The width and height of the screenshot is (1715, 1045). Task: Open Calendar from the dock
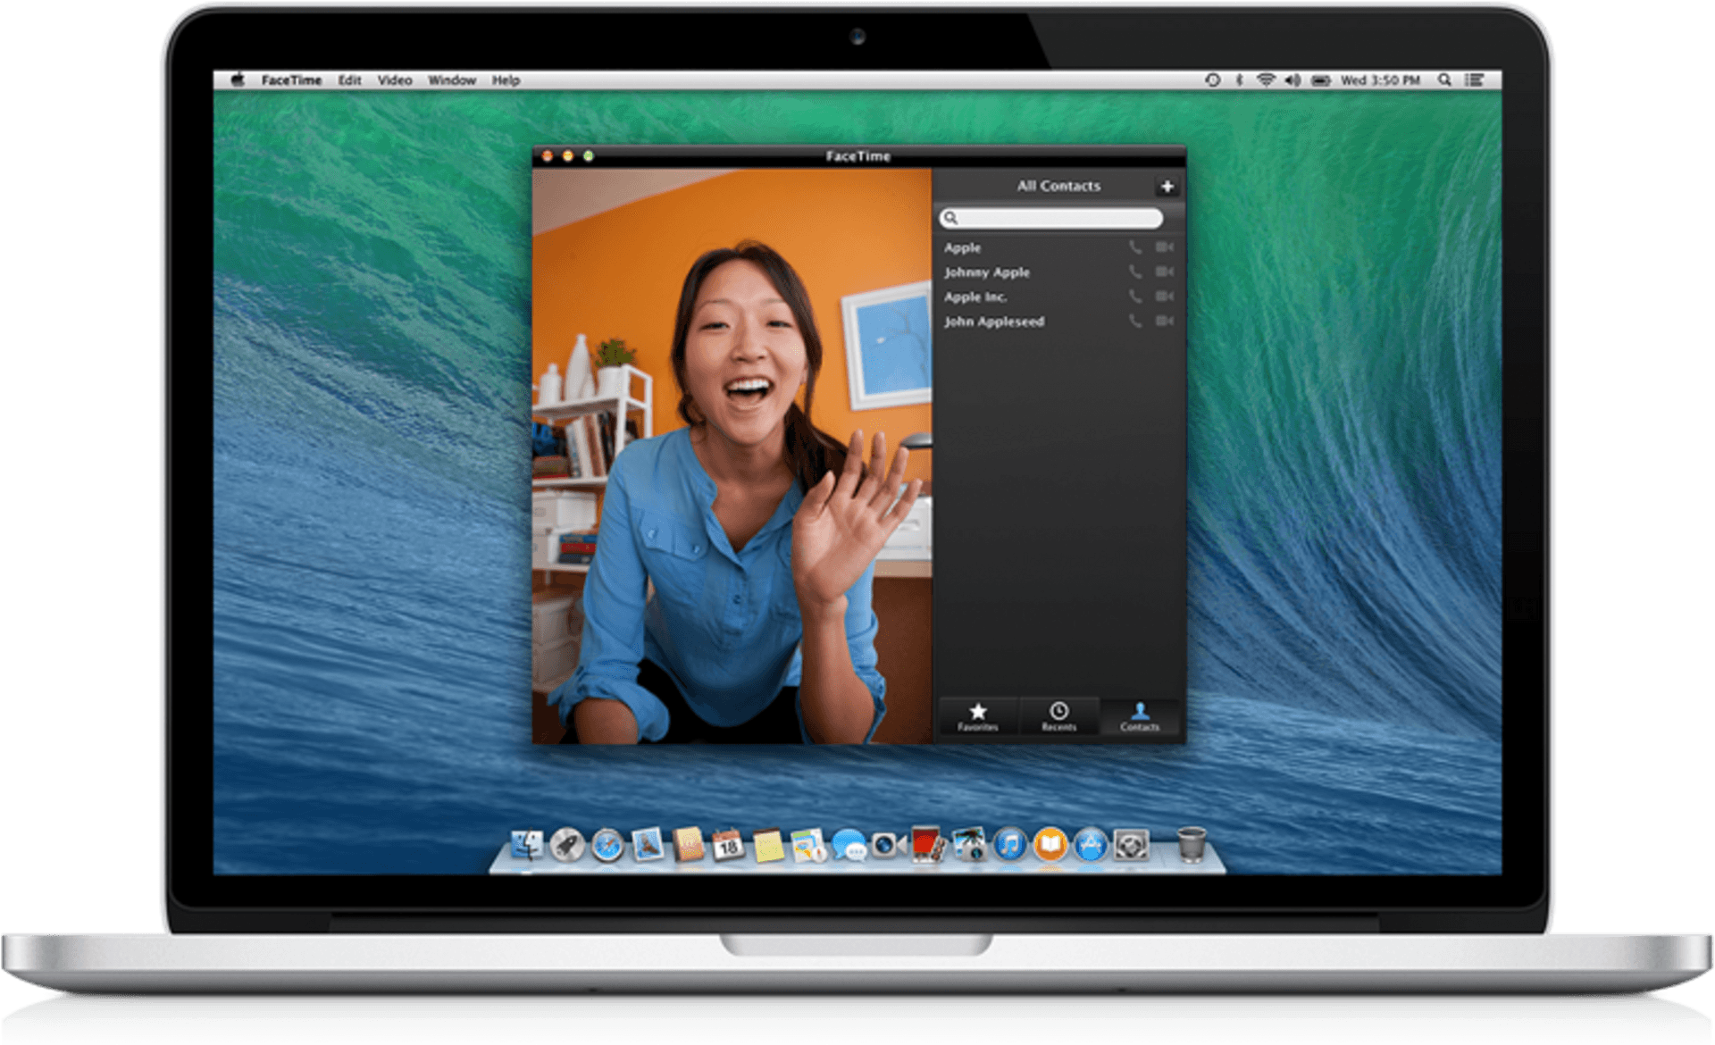[x=728, y=844]
